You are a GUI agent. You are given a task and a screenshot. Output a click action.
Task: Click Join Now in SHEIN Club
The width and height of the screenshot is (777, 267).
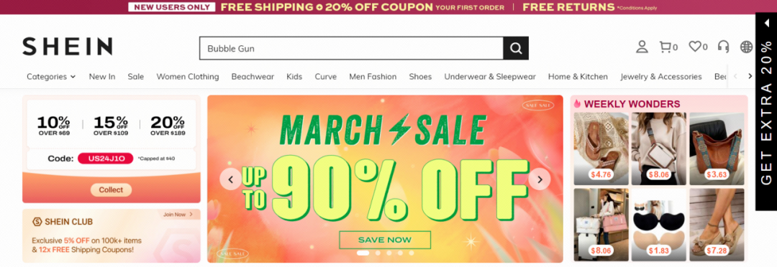click(x=178, y=215)
